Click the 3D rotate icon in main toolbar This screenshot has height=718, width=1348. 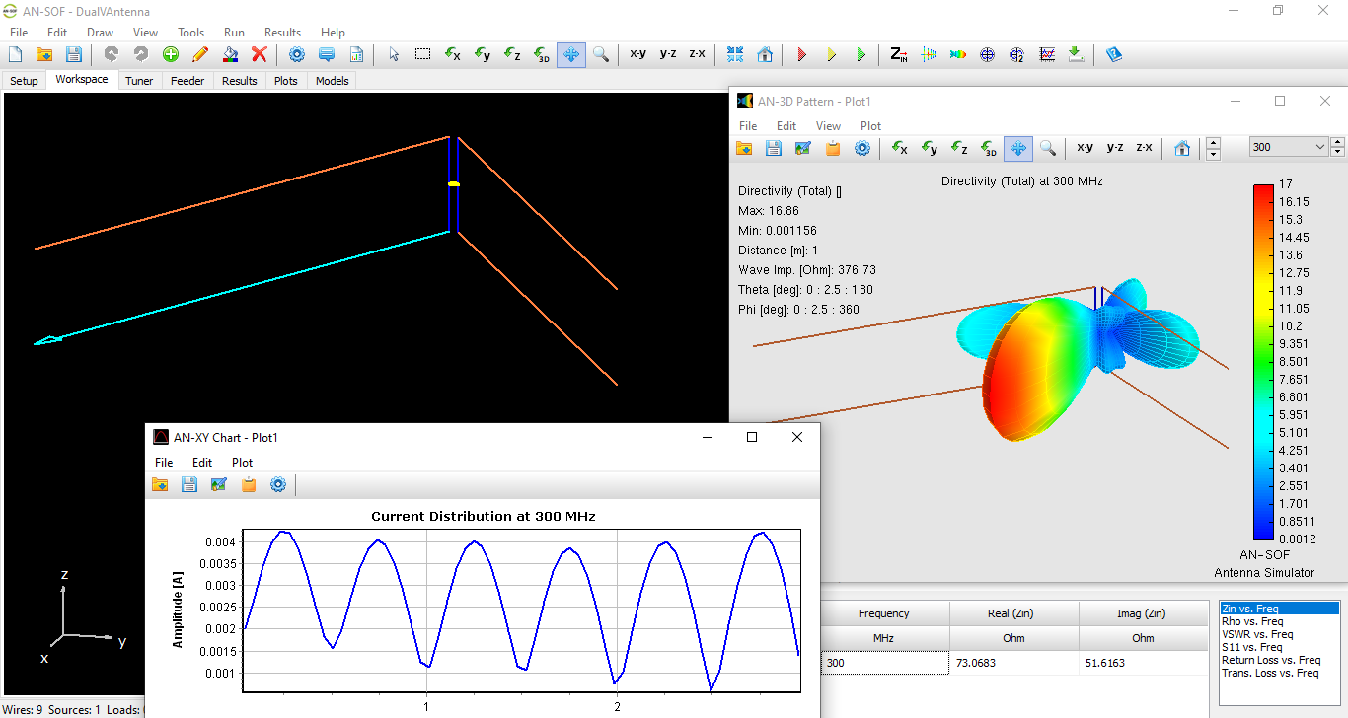pos(542,55)
